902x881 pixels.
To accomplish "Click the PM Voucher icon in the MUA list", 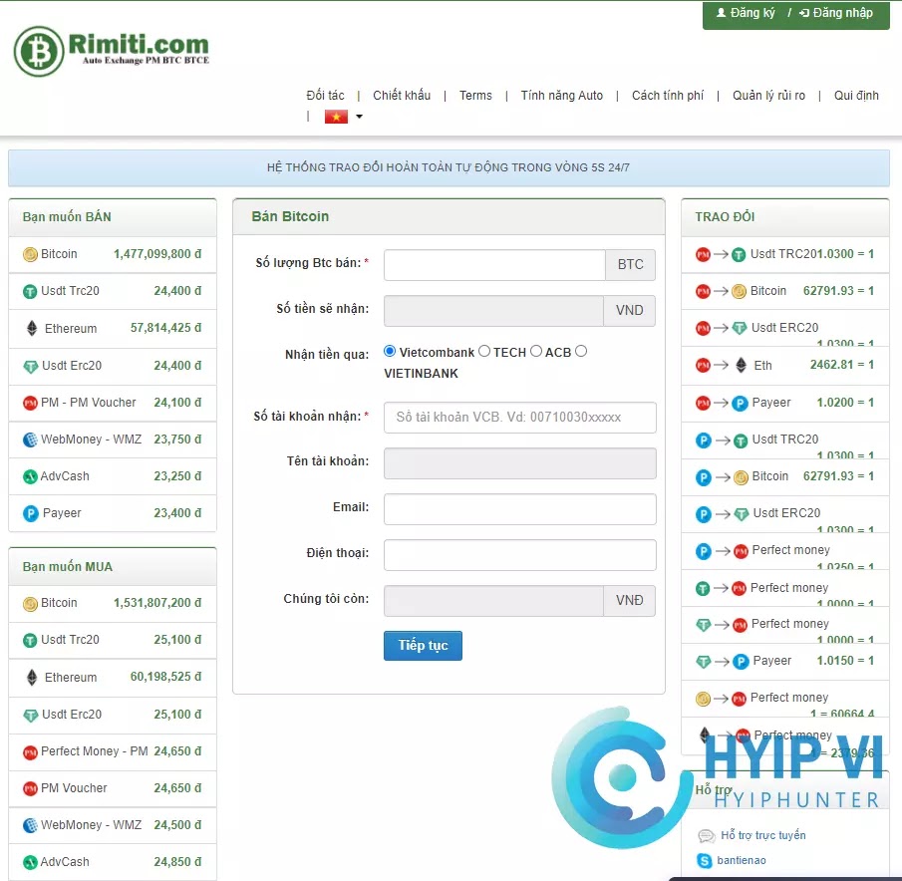I will (30, 789).
